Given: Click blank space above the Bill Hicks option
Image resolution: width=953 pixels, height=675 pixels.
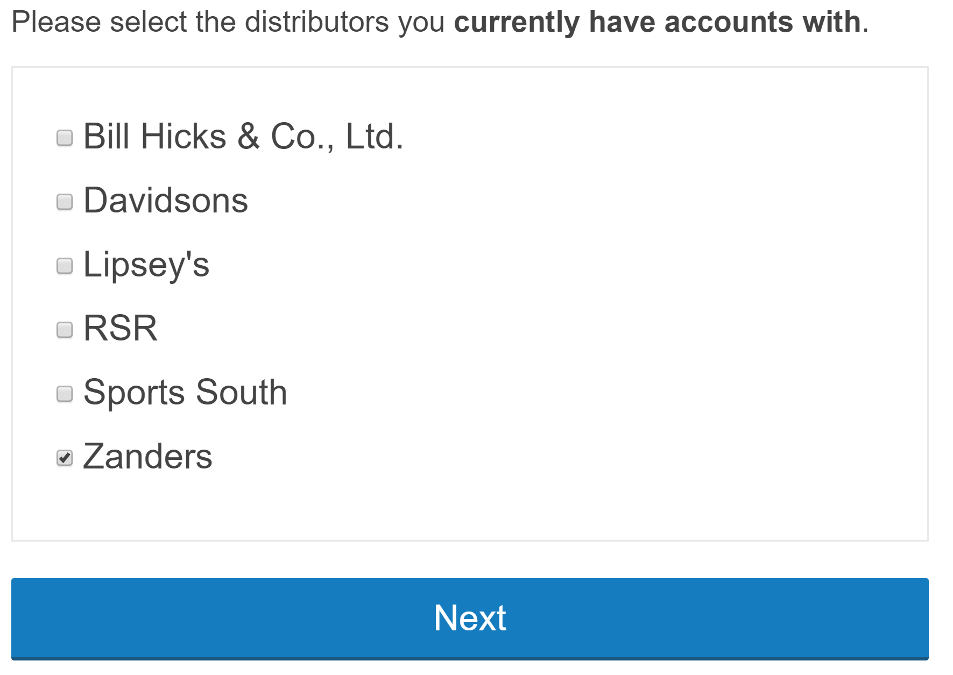Looking at the screenshot, I should pos(470,91).
